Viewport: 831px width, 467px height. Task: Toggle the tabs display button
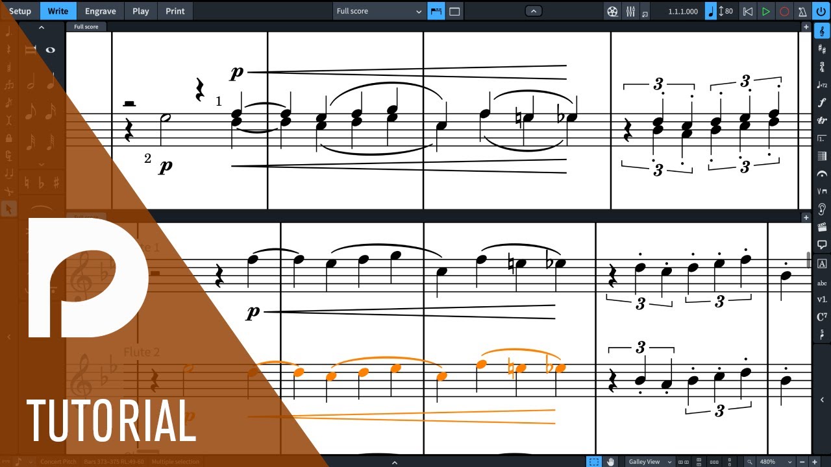436,11
